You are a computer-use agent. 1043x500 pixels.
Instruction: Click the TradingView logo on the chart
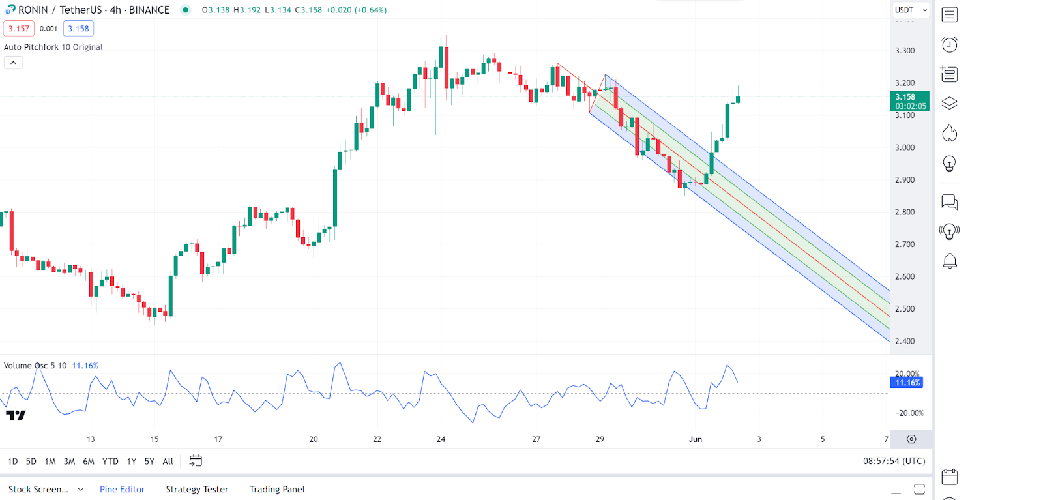pos(16,415)
